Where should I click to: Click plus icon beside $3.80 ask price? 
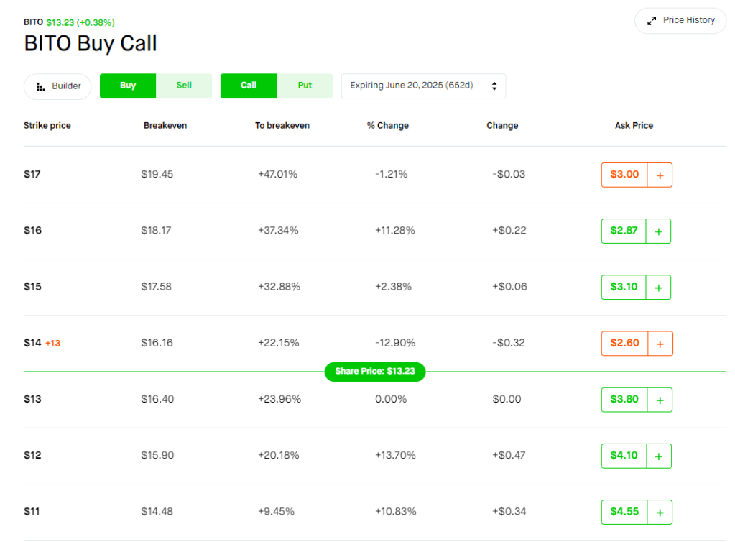point(660,400)
